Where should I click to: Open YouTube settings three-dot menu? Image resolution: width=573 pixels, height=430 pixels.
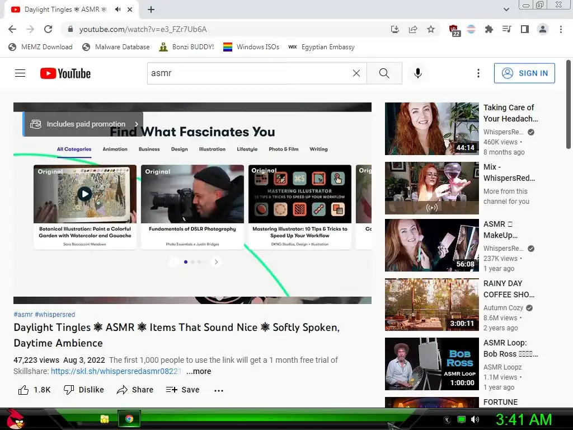478,73
